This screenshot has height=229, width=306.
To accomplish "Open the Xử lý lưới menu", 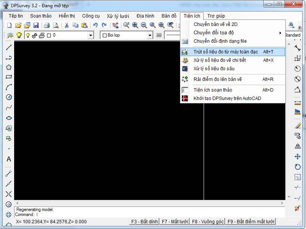I will point(118,16).
